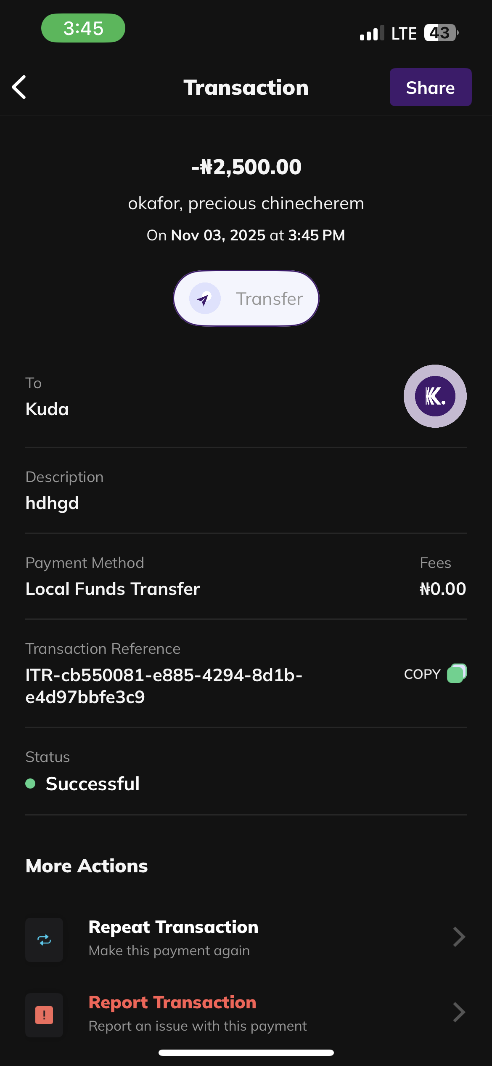Tap the Repeat Transaction arrows icon

44,940
